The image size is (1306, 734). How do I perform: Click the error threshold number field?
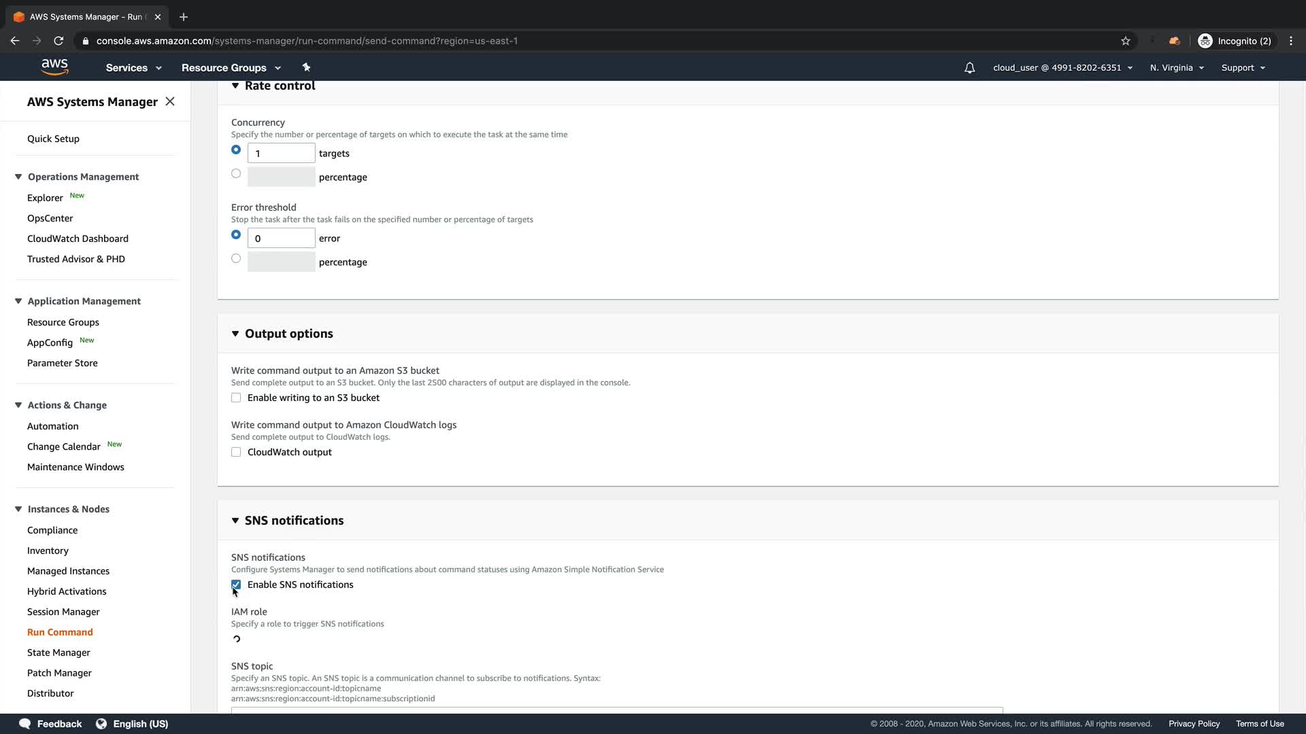point(281,239)
